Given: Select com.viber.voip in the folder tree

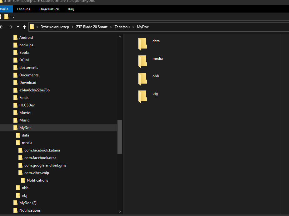Looking at the screenshot, I should 37,173.
